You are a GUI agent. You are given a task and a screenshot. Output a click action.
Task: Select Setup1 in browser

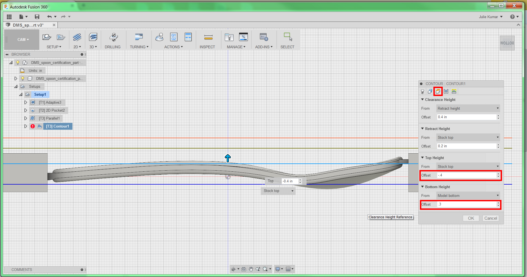click(x=40, y=95)
